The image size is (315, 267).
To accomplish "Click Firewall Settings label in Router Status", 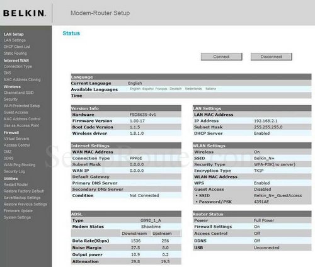I will 213,227.
